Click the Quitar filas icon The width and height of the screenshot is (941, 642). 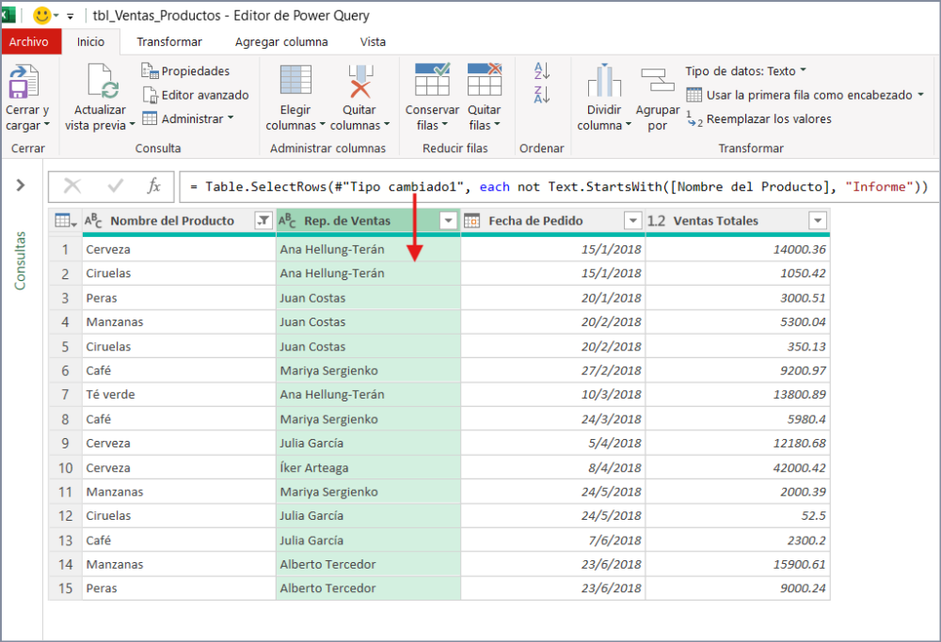485,80
